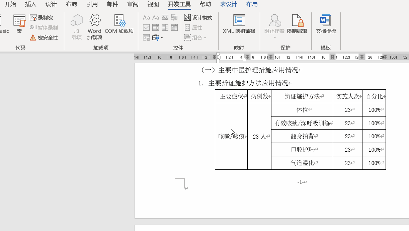Open the legacy tools briefcase icon
This screenshot has height=231, width=409.
156,37
